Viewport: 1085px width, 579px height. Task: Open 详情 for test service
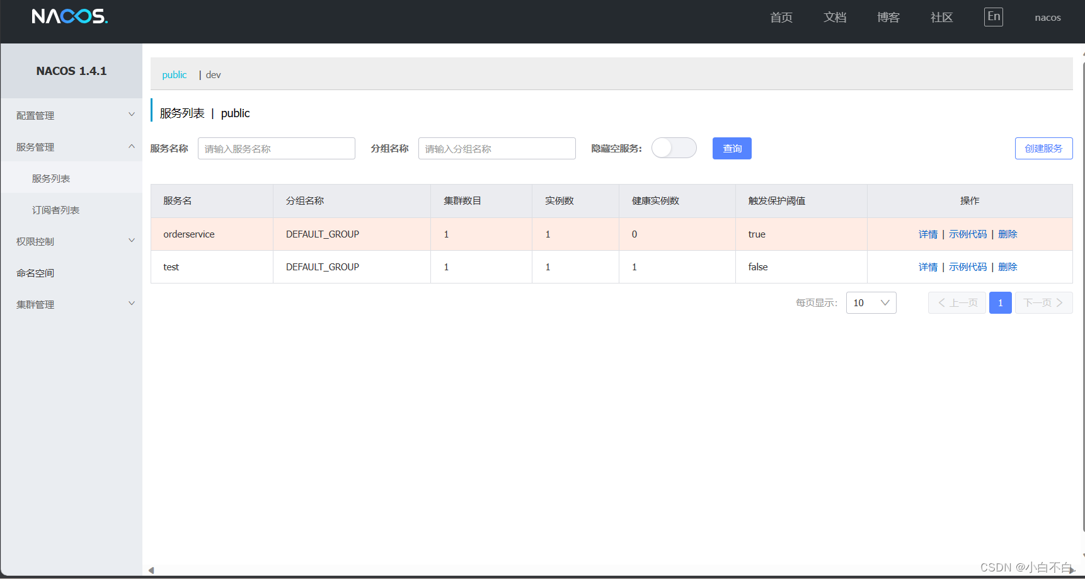tap(928, 267)
